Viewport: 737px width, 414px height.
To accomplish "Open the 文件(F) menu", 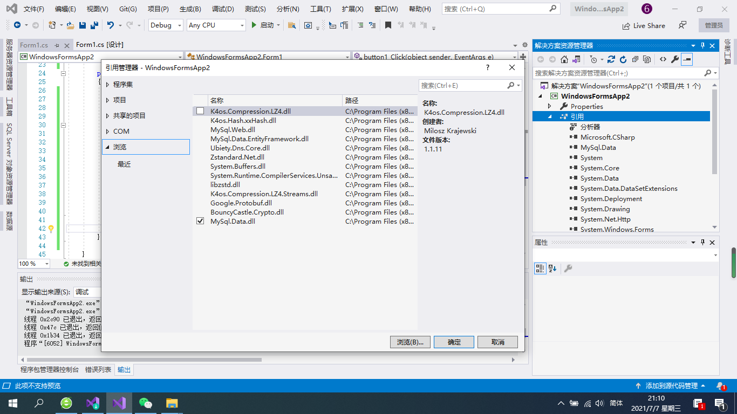I will pos(34,9).
